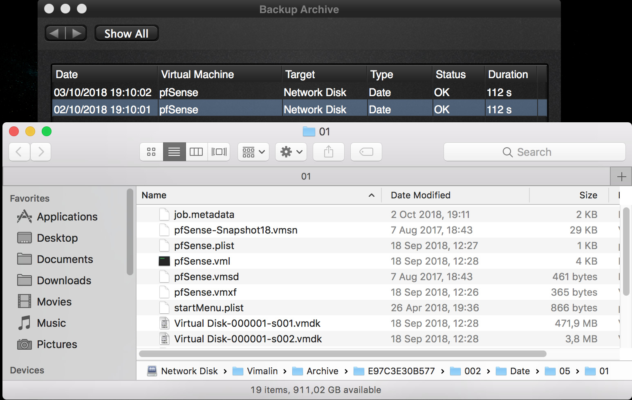632x400 pixels.
Task: Sort files by Name column
Action: coord(259,195)
